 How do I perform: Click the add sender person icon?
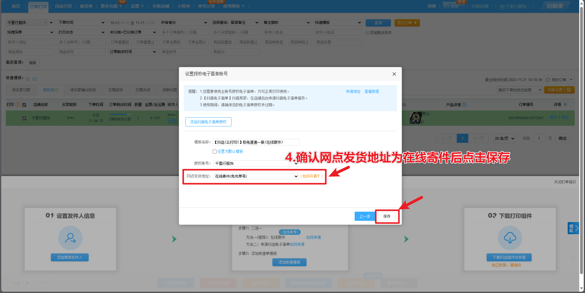(70, 238)
